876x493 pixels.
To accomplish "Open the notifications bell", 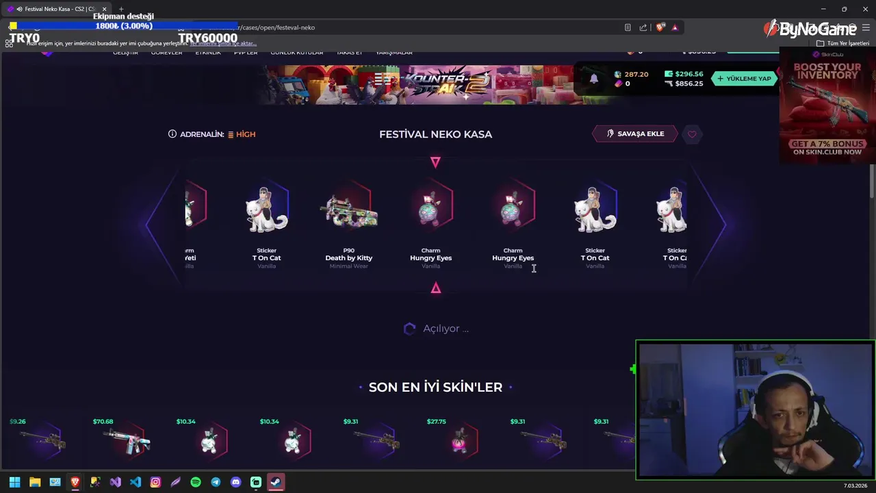I will click(594, 79).
